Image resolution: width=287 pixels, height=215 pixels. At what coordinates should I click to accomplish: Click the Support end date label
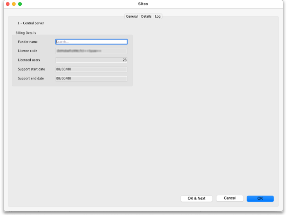(31, 78)
